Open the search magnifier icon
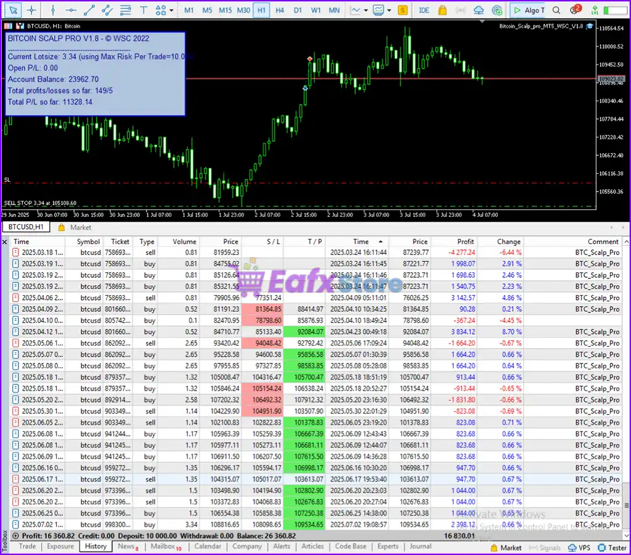631x555 pixels. pos(556,10)
